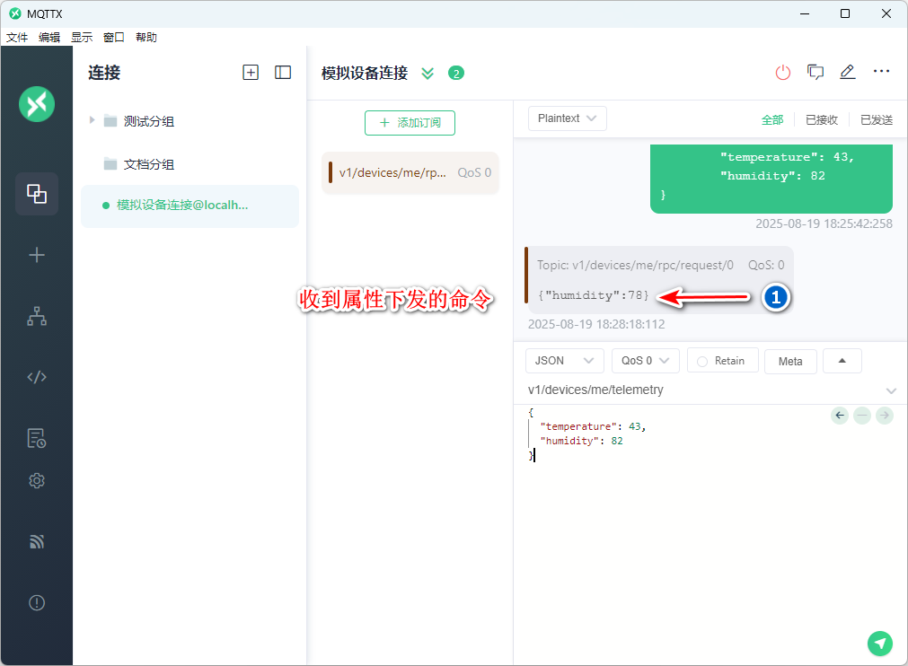The width and height of the screenshot is (908, 666).
Task: Switch to the 已接收 message filter
Action: tap(821, 119)
